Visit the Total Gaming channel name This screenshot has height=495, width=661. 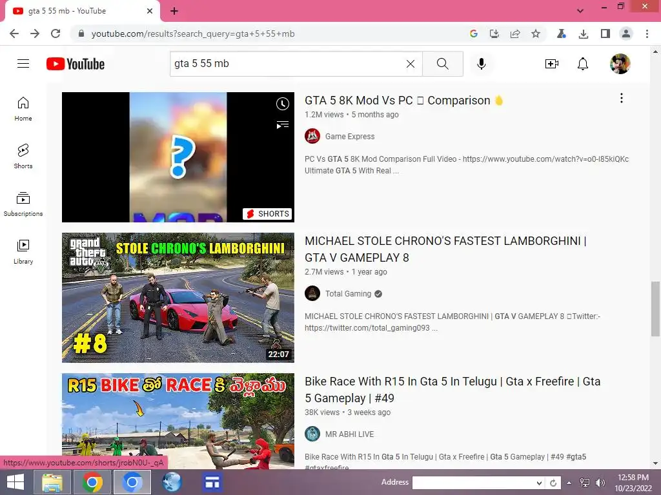(x=348, y=294)
